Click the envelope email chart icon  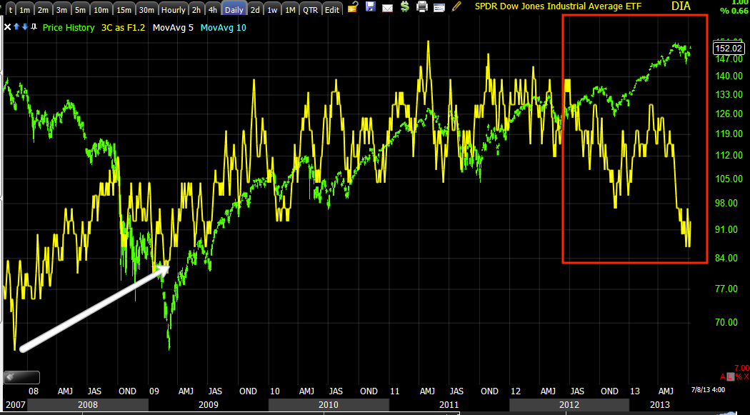coord(387,7)
